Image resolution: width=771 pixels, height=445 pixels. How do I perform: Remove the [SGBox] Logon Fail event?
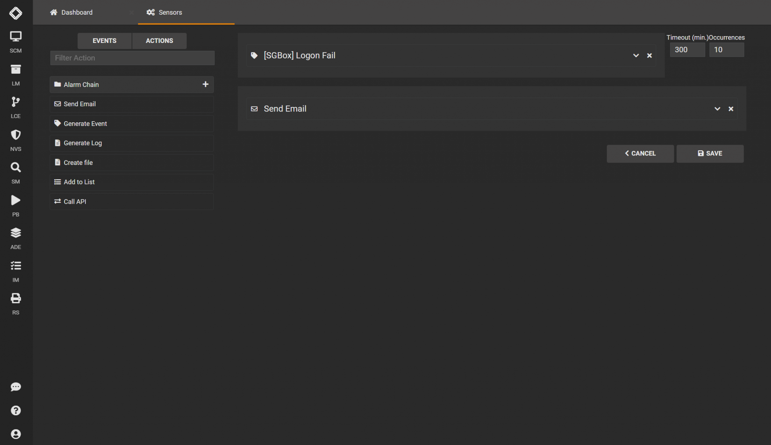pos(649,55)
